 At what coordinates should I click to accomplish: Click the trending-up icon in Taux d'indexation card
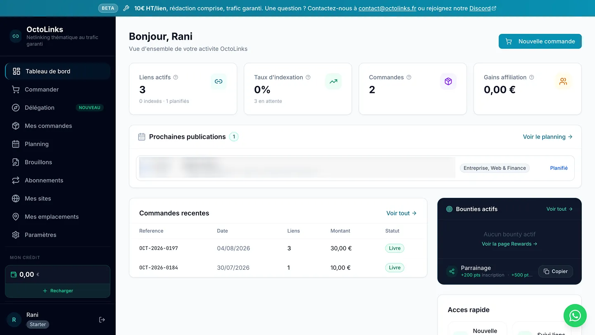(x=333, y=81)
